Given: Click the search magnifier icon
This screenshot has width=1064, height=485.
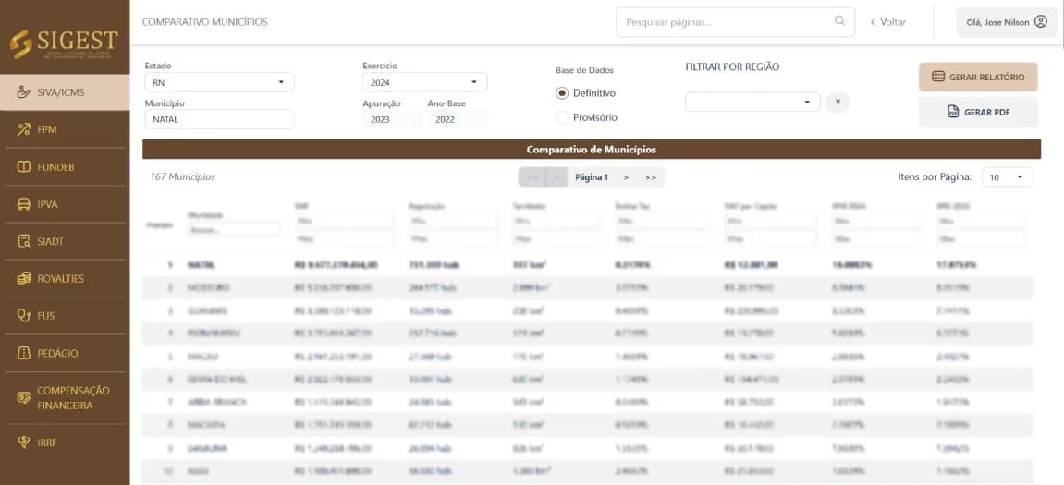Looking at the screenshot, I should 839,21.
